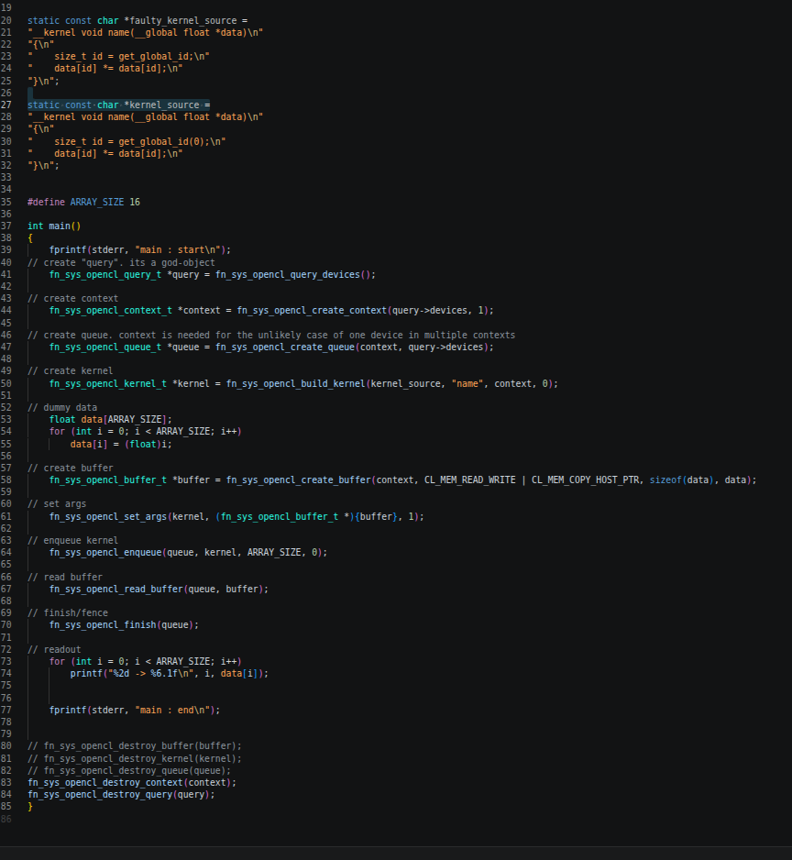This screenshot has width=792, height=860.
Task: Click the #define keyword
Action: [46, 202]
